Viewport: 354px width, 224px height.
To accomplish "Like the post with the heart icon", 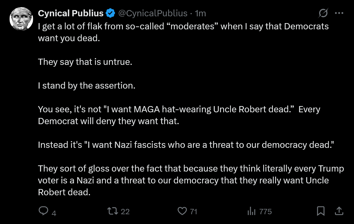I will click(182, 211).
